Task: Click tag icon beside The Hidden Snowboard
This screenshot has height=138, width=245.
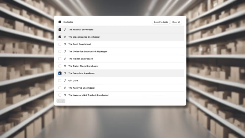Action: [x=65, y=59]
